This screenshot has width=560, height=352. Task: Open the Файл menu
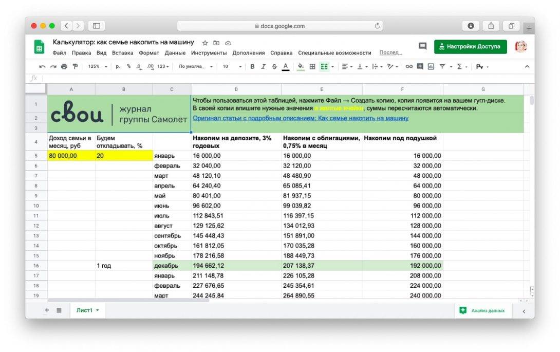pos(59,53)
